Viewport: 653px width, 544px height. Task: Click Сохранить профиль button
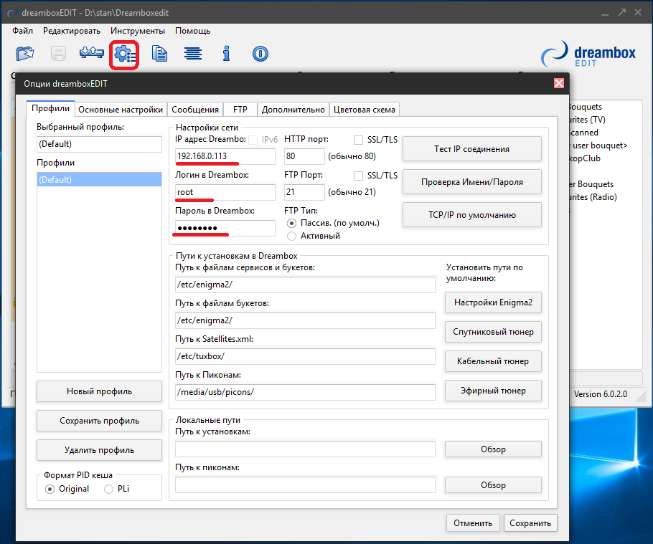coord(99,421)
